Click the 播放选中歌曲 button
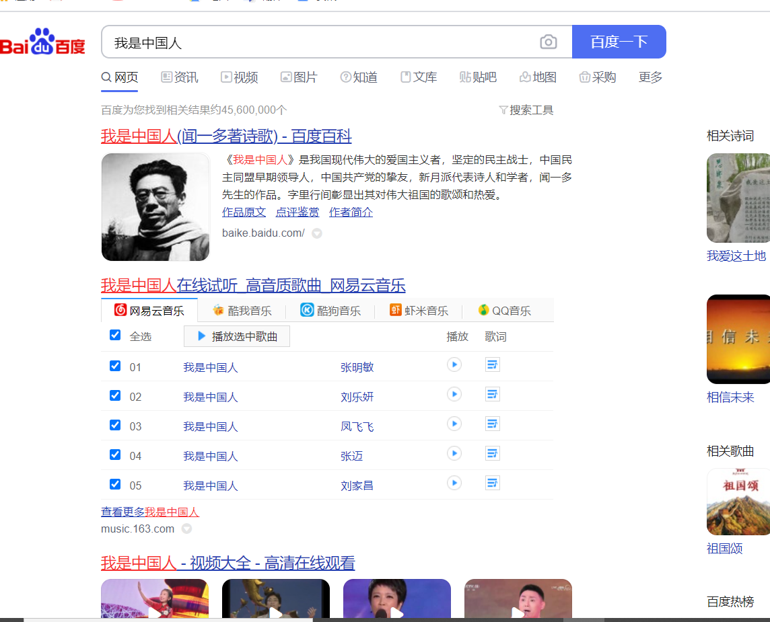 coord(237,336)
